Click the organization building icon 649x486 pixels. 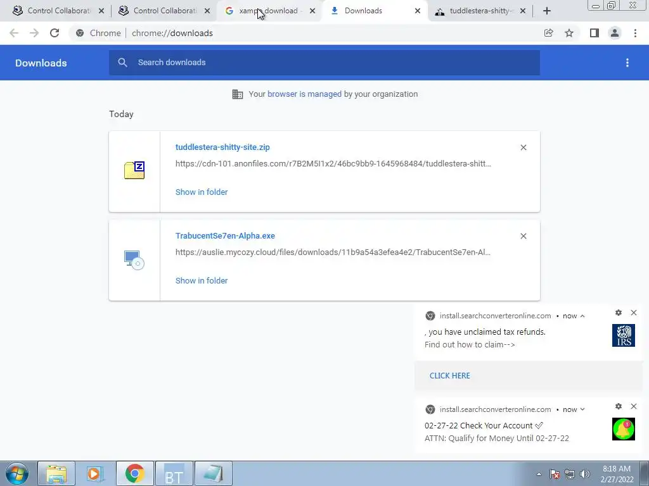pos(238,94)
